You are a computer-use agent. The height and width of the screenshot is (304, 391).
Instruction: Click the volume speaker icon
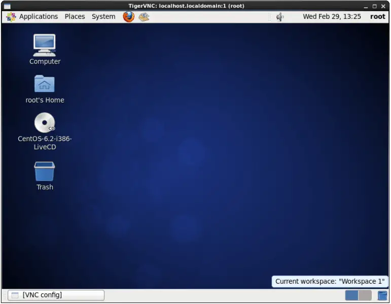pyautogui.click(x=280, y=16)
